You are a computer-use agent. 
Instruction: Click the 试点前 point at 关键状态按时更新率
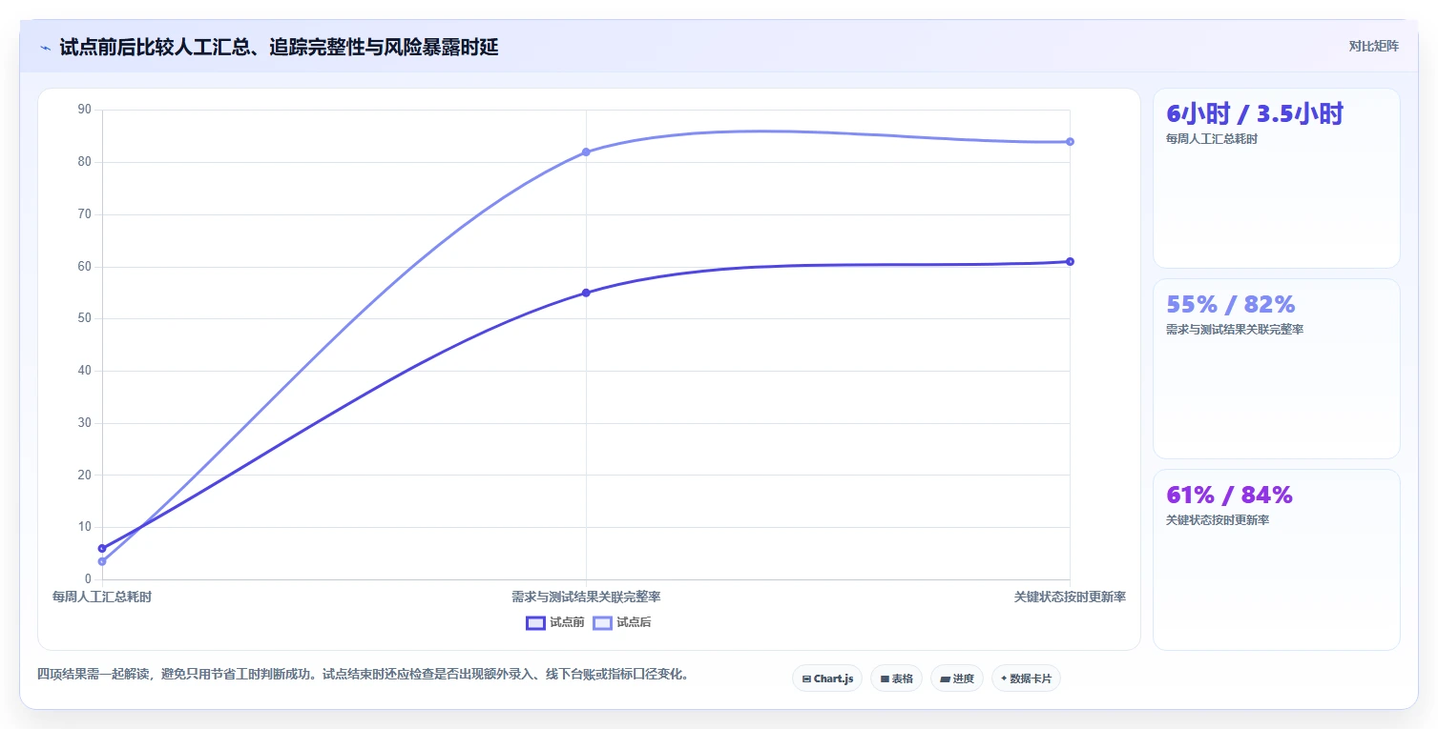coord(1070,261)
